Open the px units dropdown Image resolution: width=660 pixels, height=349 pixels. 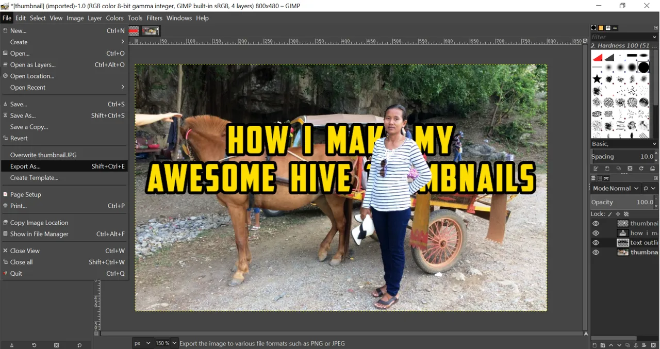pos(142,343)
